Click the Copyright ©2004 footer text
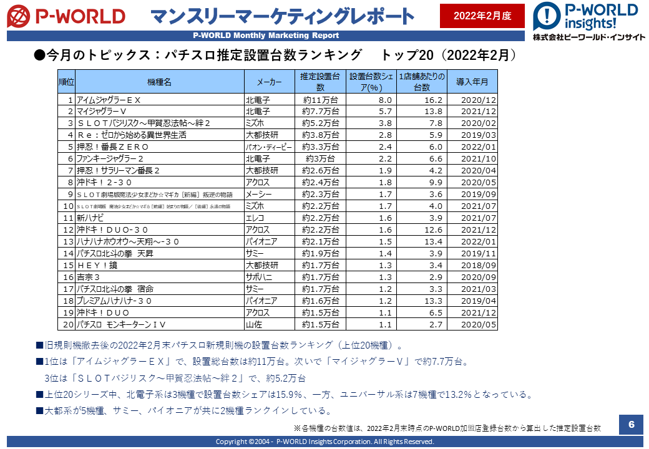 (x=325, y=442)
